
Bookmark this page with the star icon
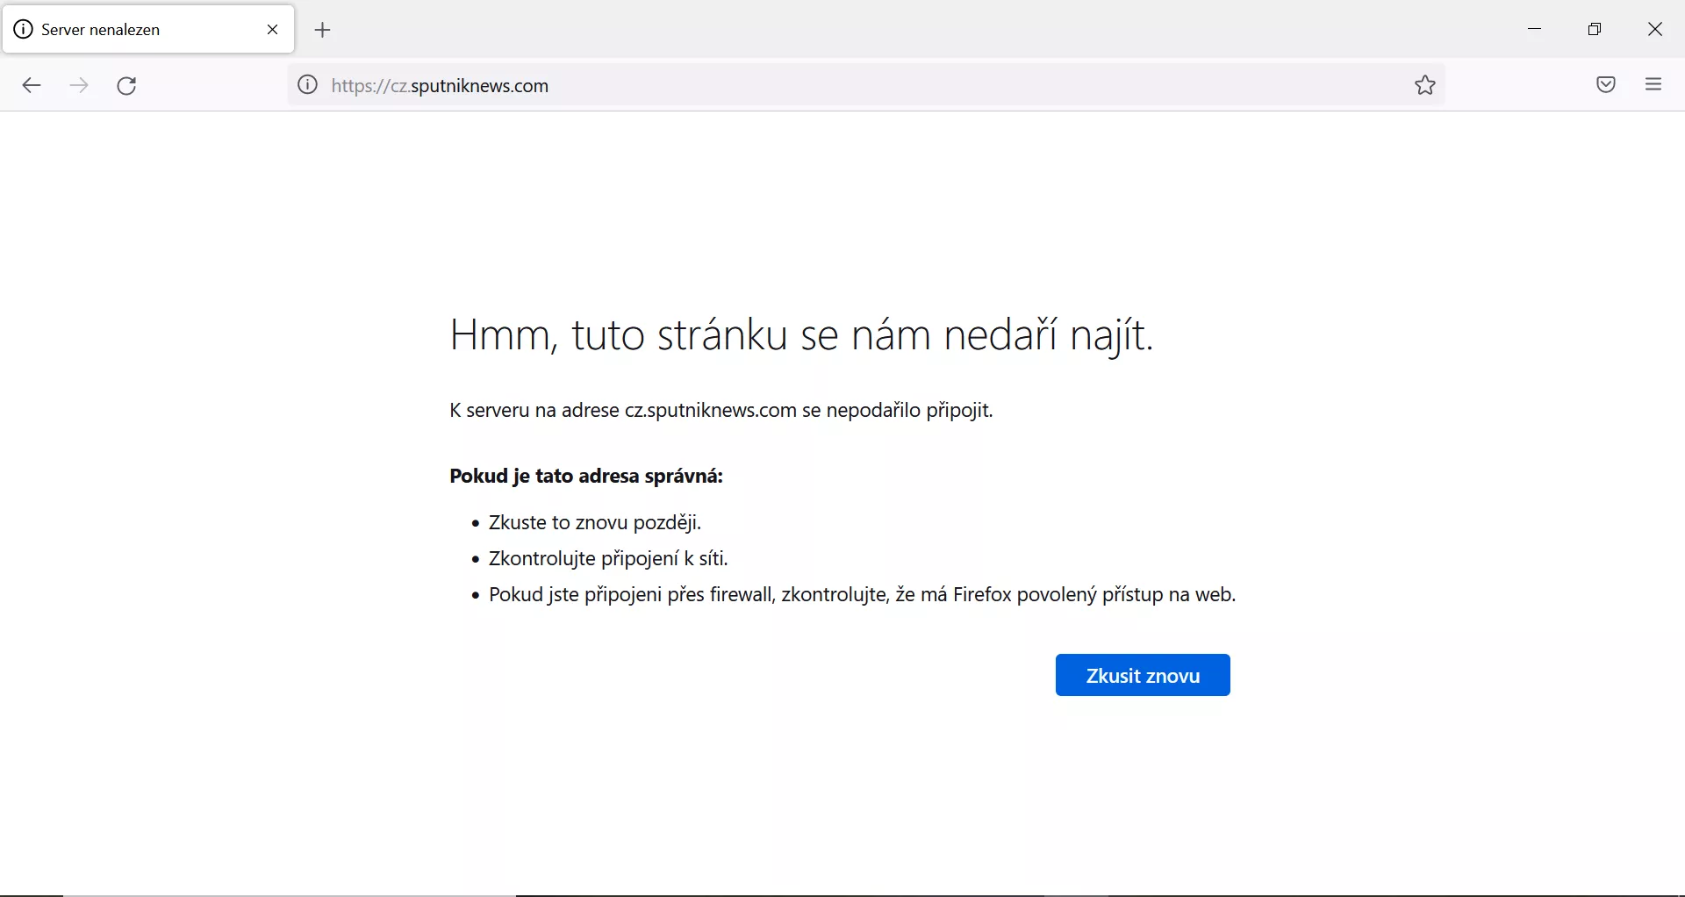point(1425,85)
